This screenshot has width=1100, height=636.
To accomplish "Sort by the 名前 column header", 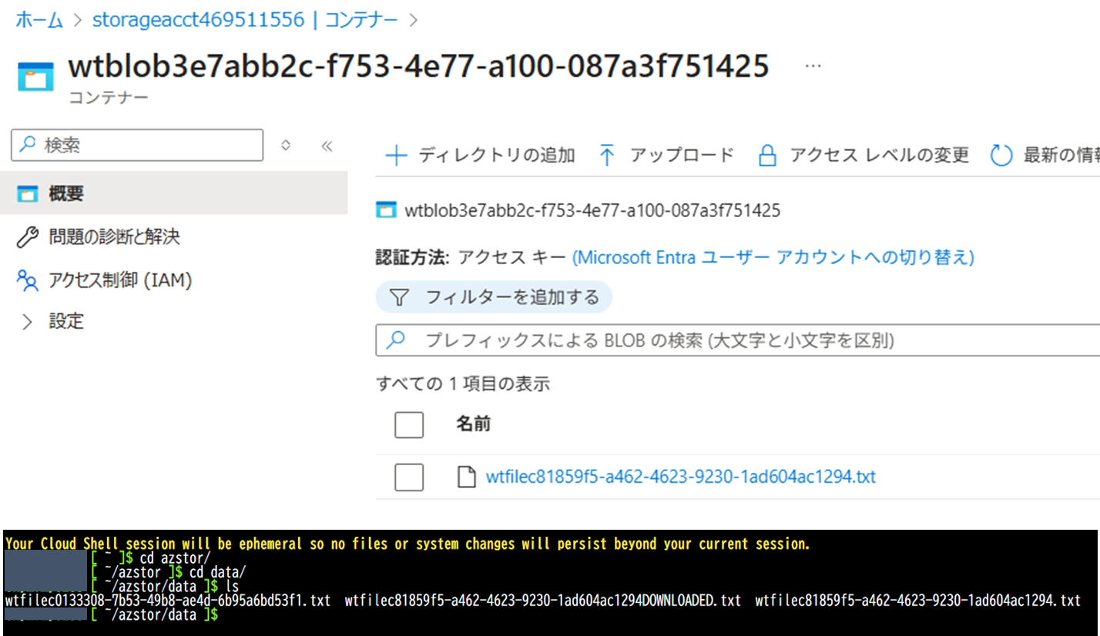I will coord(473,424).
